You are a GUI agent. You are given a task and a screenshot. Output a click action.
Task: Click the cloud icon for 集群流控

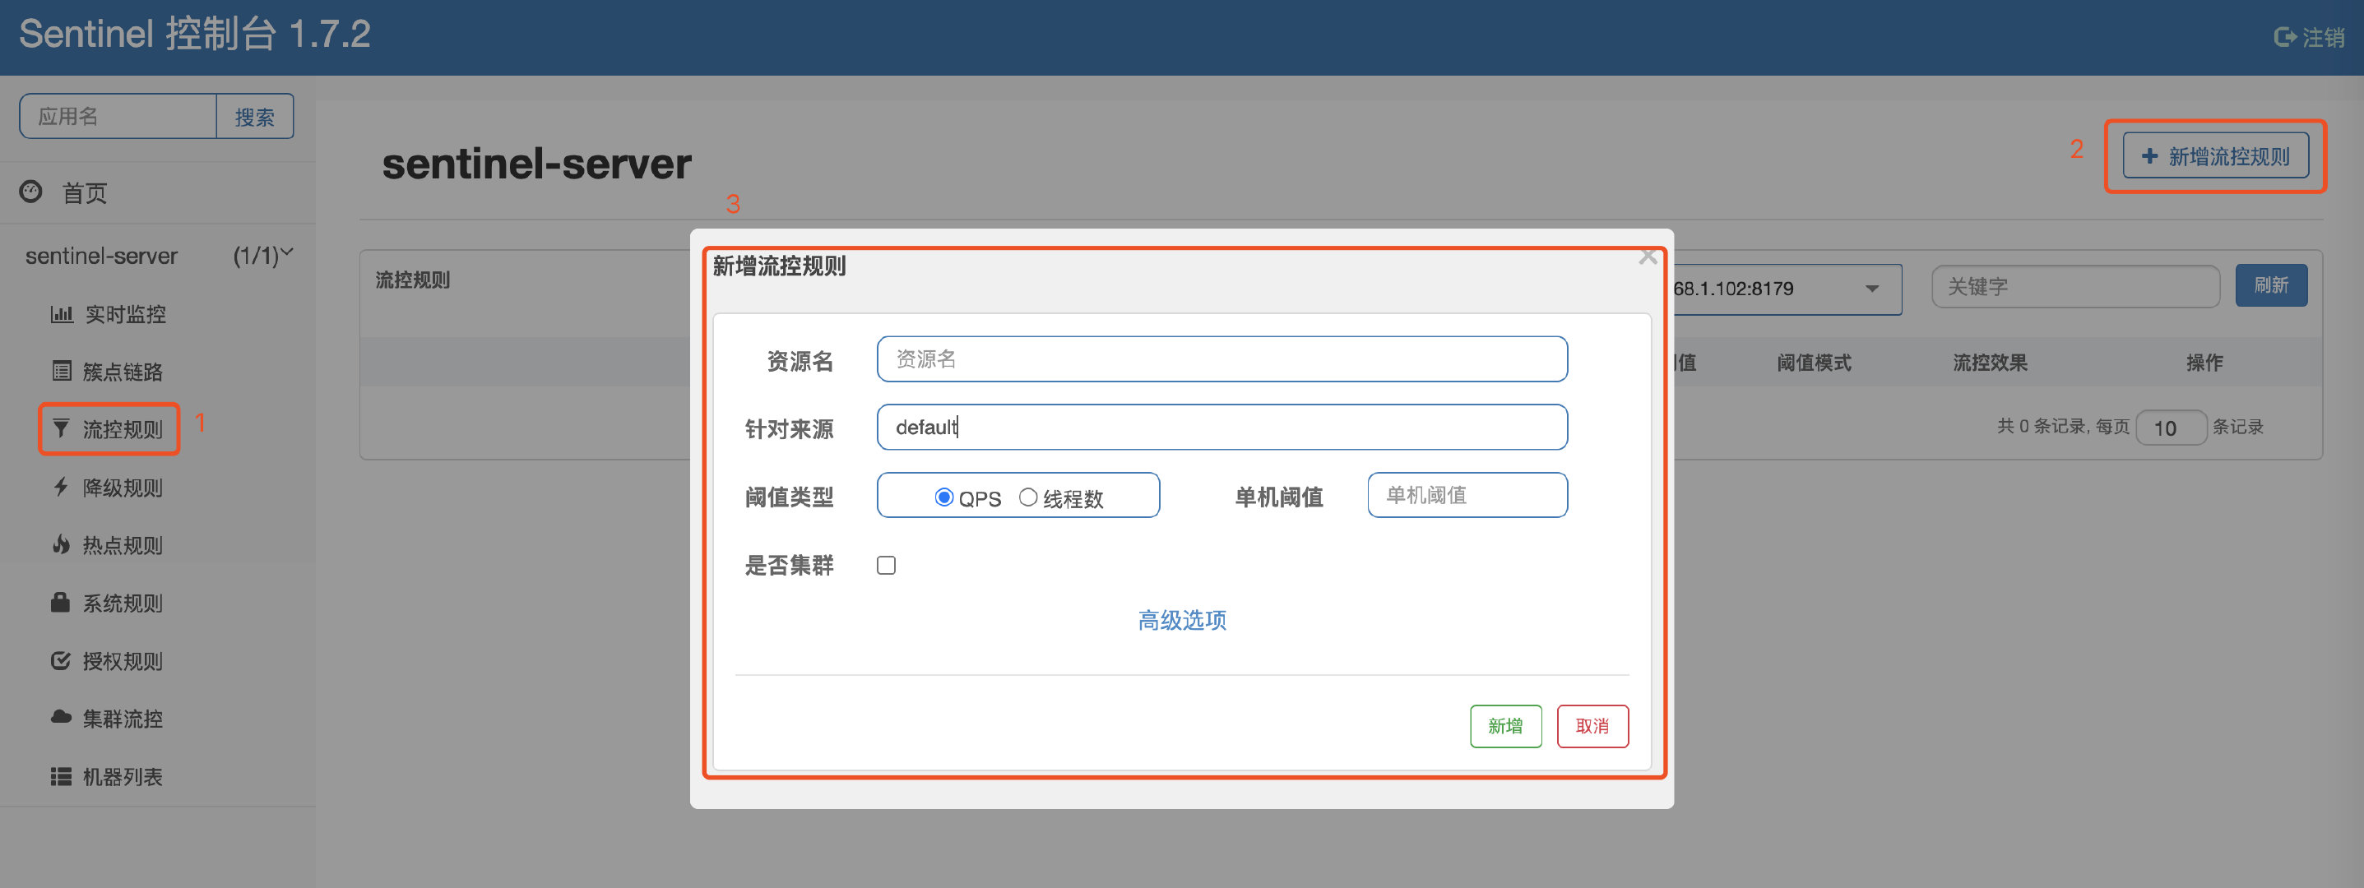point(61,717)
